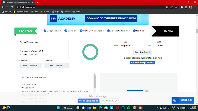Open the Translate bookmark
This screenshot has width=198, height=111.
click(66, 12)
